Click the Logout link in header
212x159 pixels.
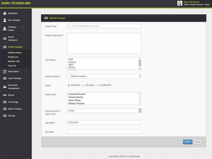coord(207,5)
